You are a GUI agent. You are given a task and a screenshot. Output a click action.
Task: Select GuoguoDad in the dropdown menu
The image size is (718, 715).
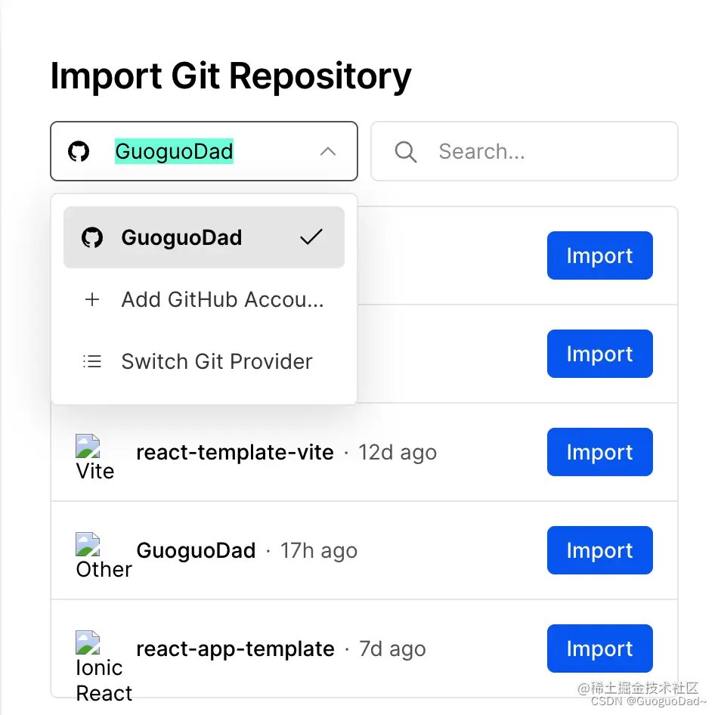pyautogui.click(x=204, y=237)
